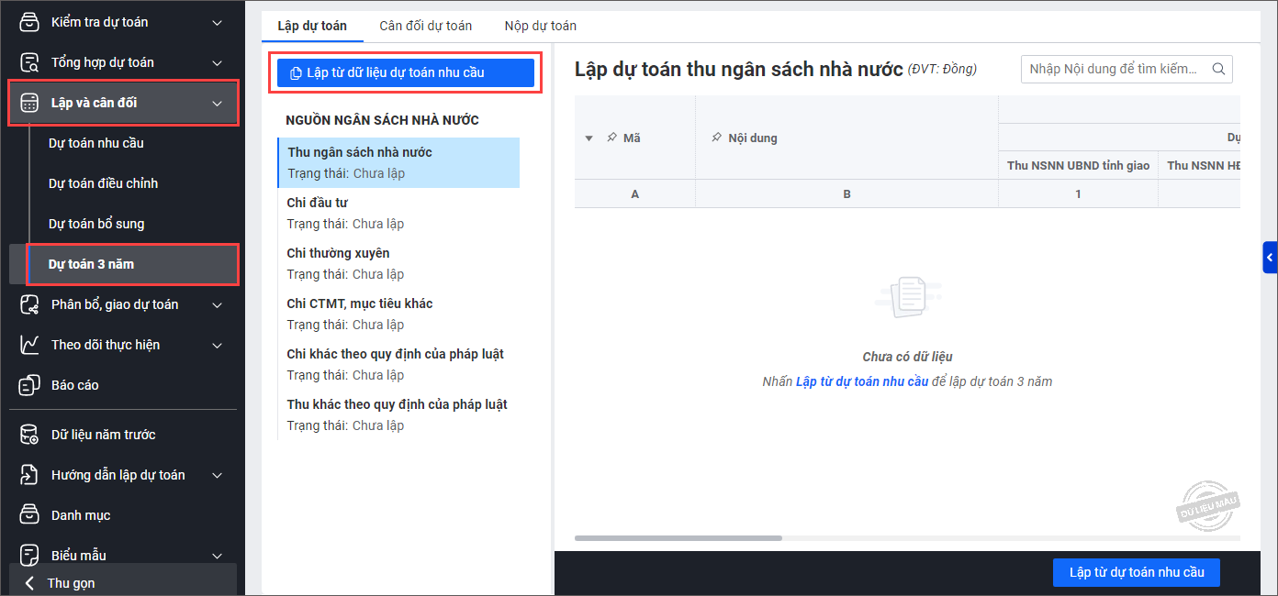The width and height of the screenshot is (1278, 596).
Task: Click the horizontal scrollbar under the table
Action: pyautogui.click(x=678, y=538)
